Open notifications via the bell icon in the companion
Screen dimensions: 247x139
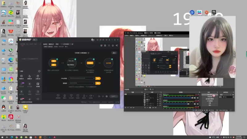click(113, 45)
